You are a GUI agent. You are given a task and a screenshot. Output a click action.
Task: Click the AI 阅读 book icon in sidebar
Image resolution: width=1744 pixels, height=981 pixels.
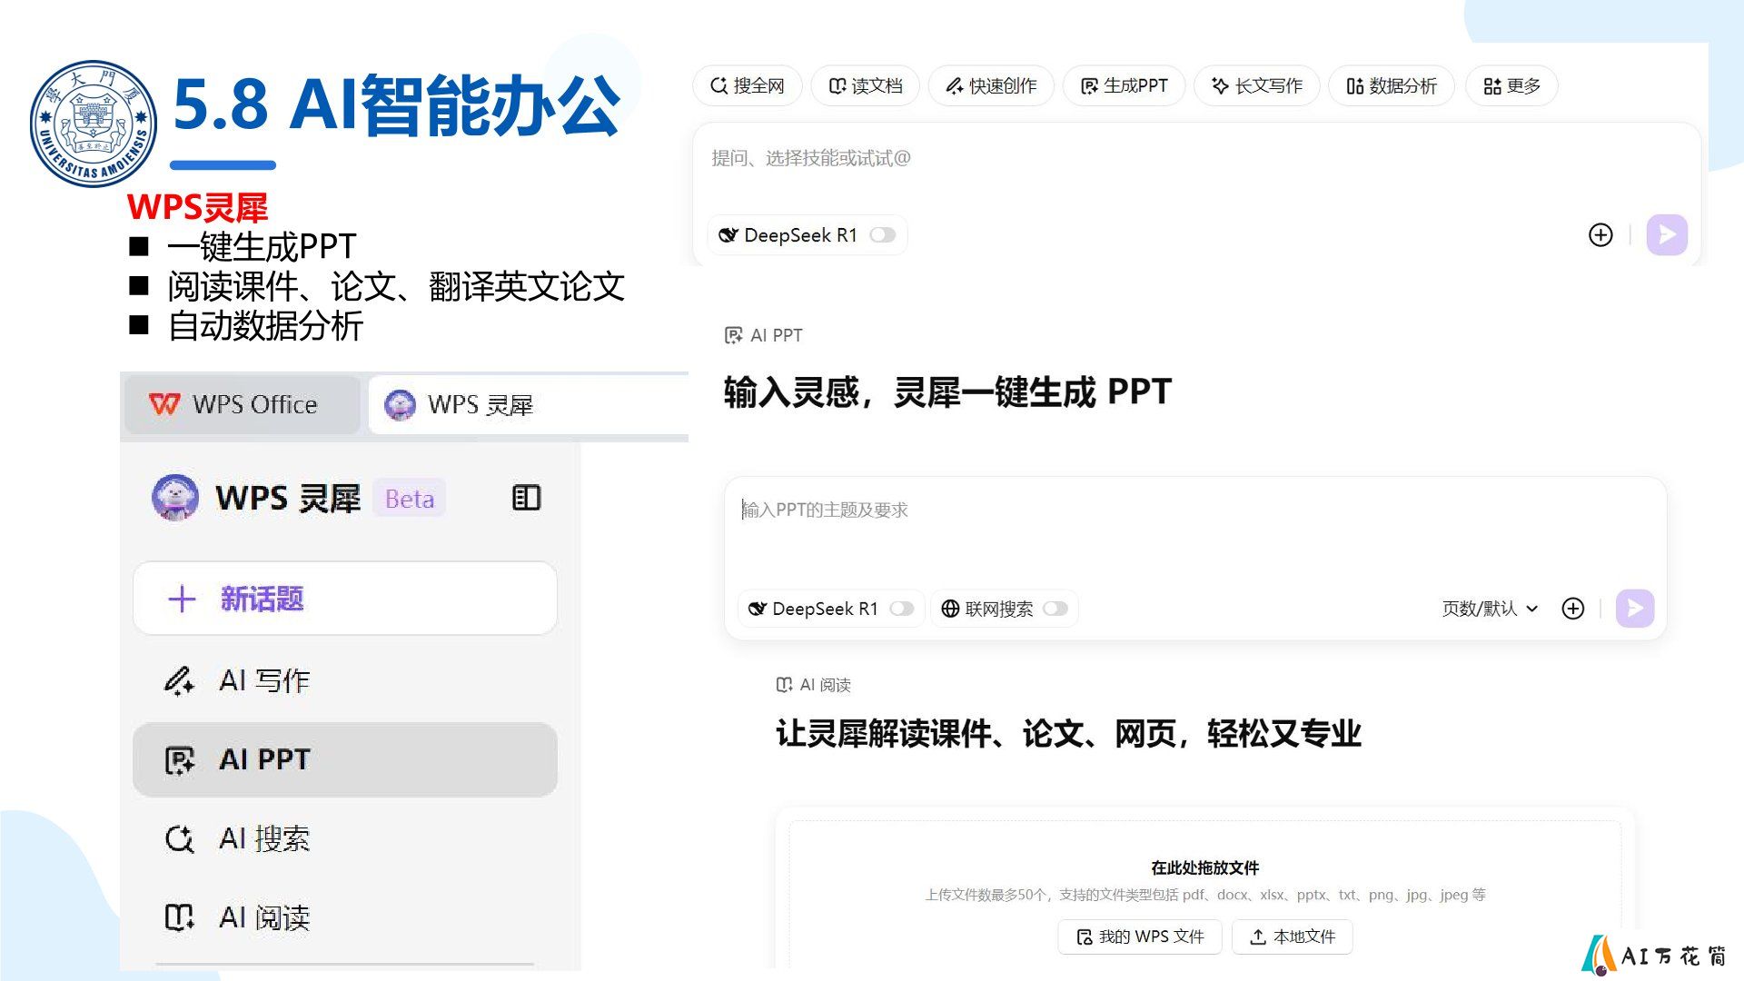(179, 917)
